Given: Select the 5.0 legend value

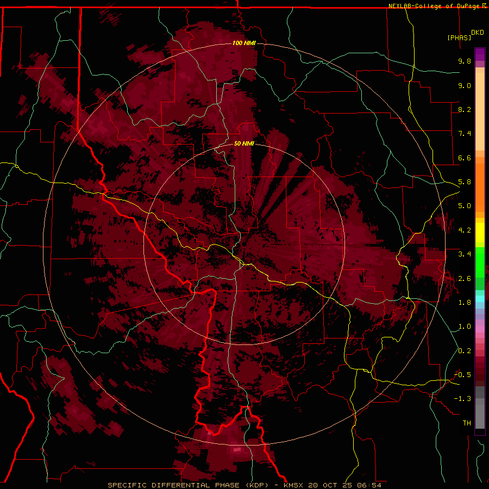Looking at the screenshot, I should point(465,206).
